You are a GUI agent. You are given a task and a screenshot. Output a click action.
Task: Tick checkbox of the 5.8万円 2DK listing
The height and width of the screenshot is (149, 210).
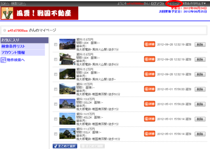click(56, 44)
